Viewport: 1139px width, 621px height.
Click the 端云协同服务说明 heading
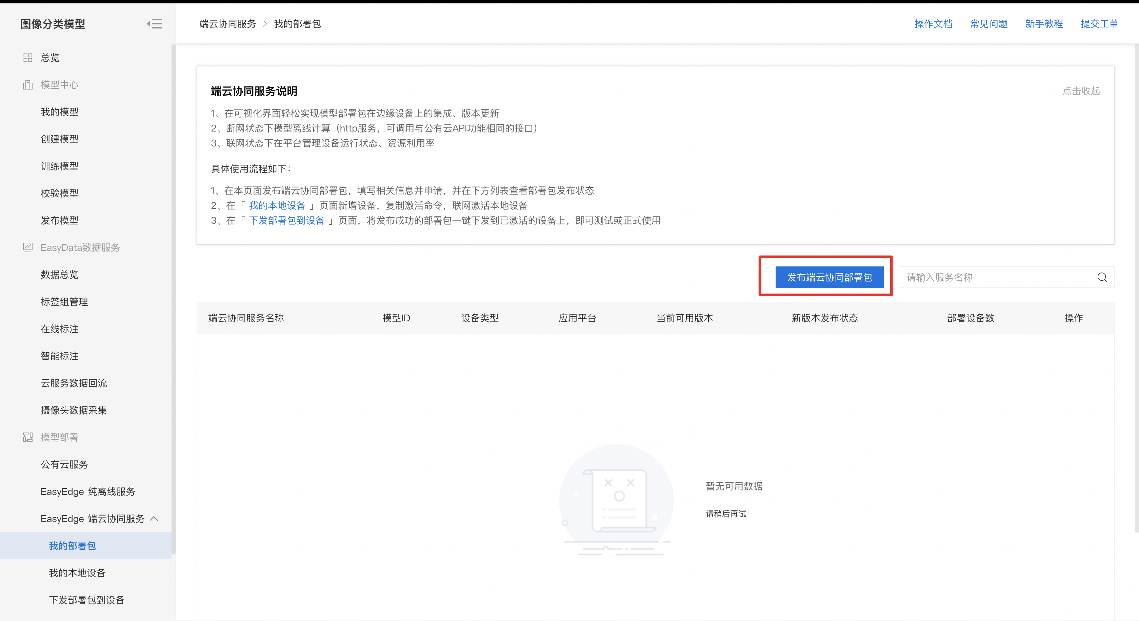pyautogui.click(x=254, y=91)
